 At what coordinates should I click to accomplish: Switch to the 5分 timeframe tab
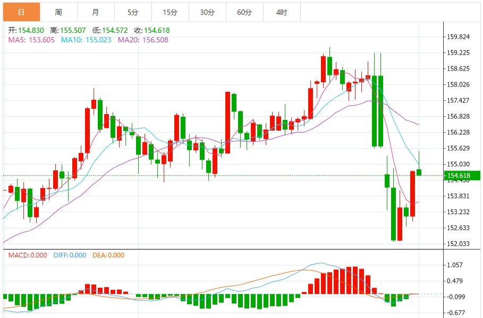[x=133, y=12]
